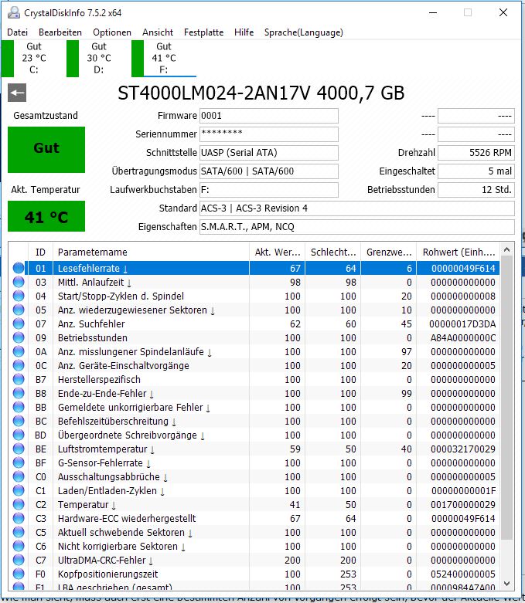Click the CrystalDiskInfo app icon in title bar

pyautogui.click(x=14, y=12)
